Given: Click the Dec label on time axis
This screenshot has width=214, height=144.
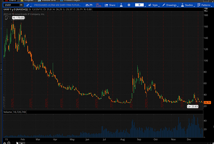Looking at the screenshot, I should (189, 139).
